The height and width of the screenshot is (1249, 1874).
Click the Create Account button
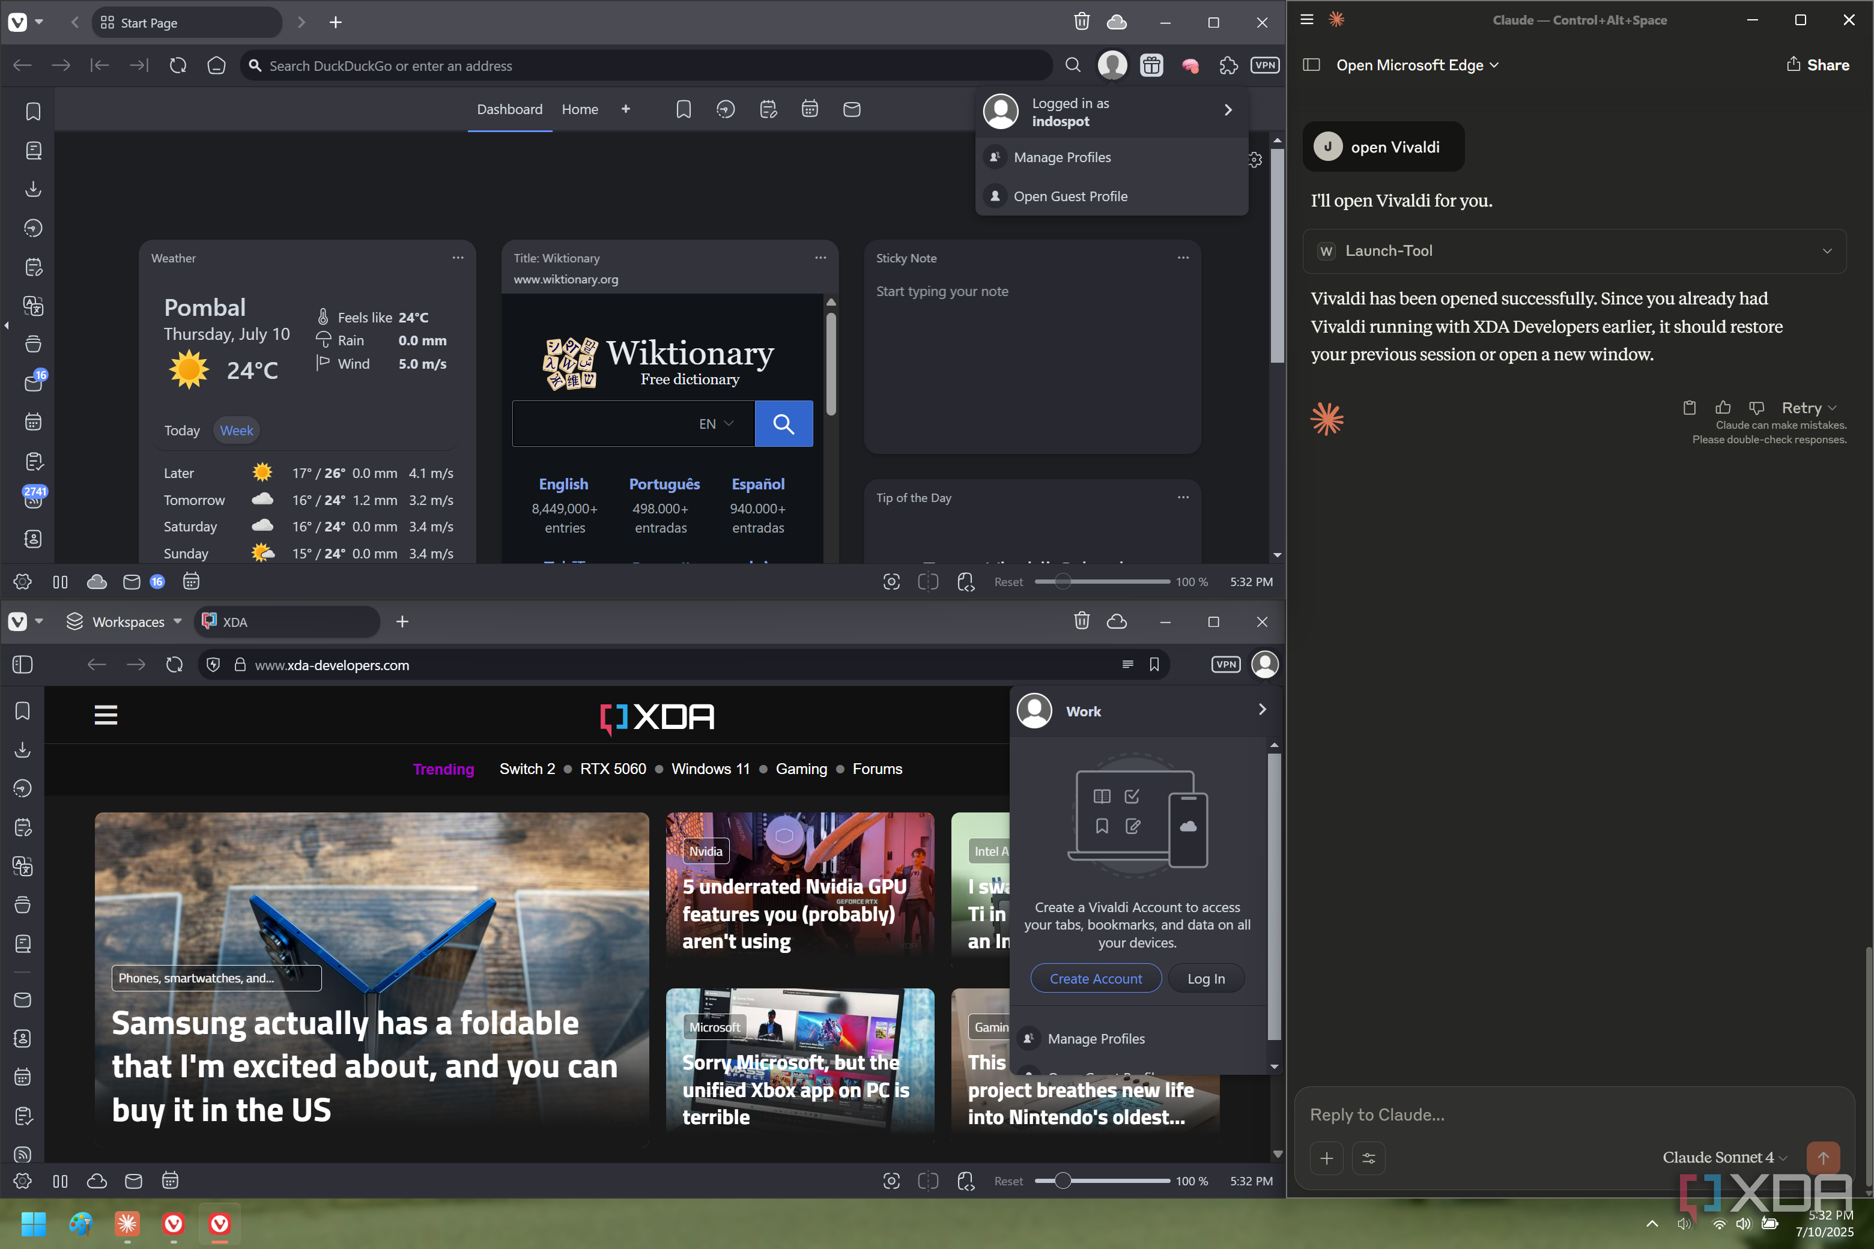click(x=1095, y=978)
